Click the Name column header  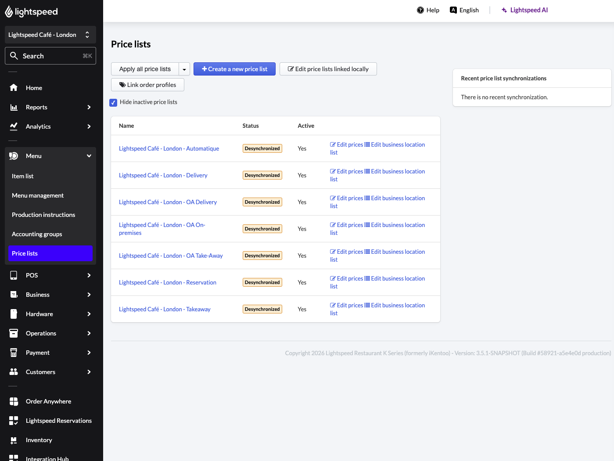[126, 126]
